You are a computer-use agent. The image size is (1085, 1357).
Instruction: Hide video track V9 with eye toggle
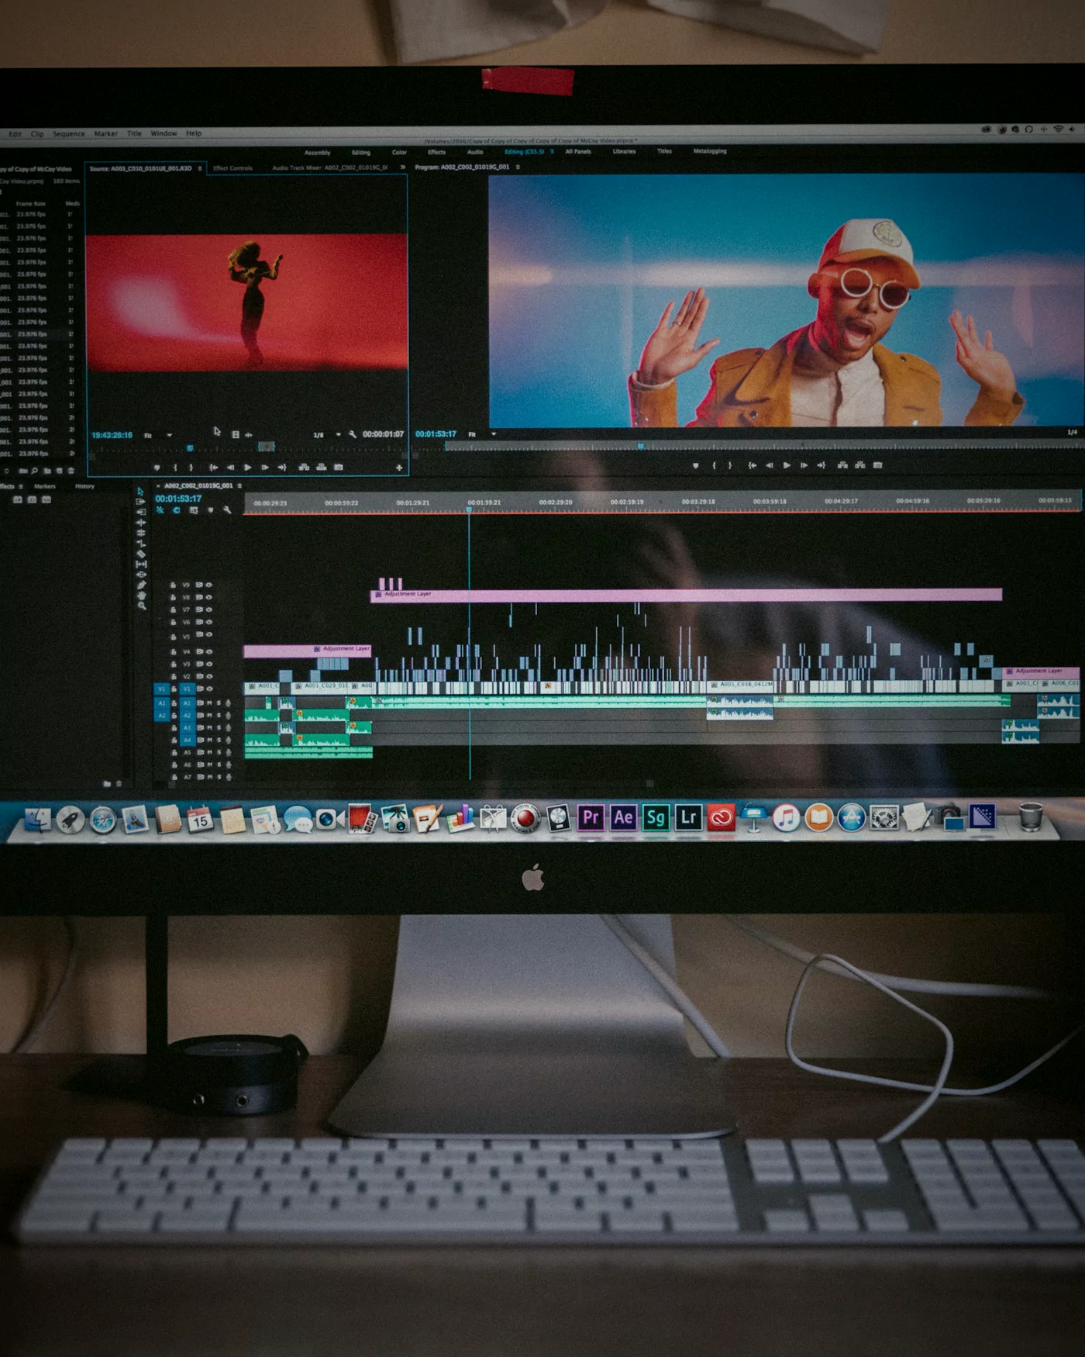208,585
